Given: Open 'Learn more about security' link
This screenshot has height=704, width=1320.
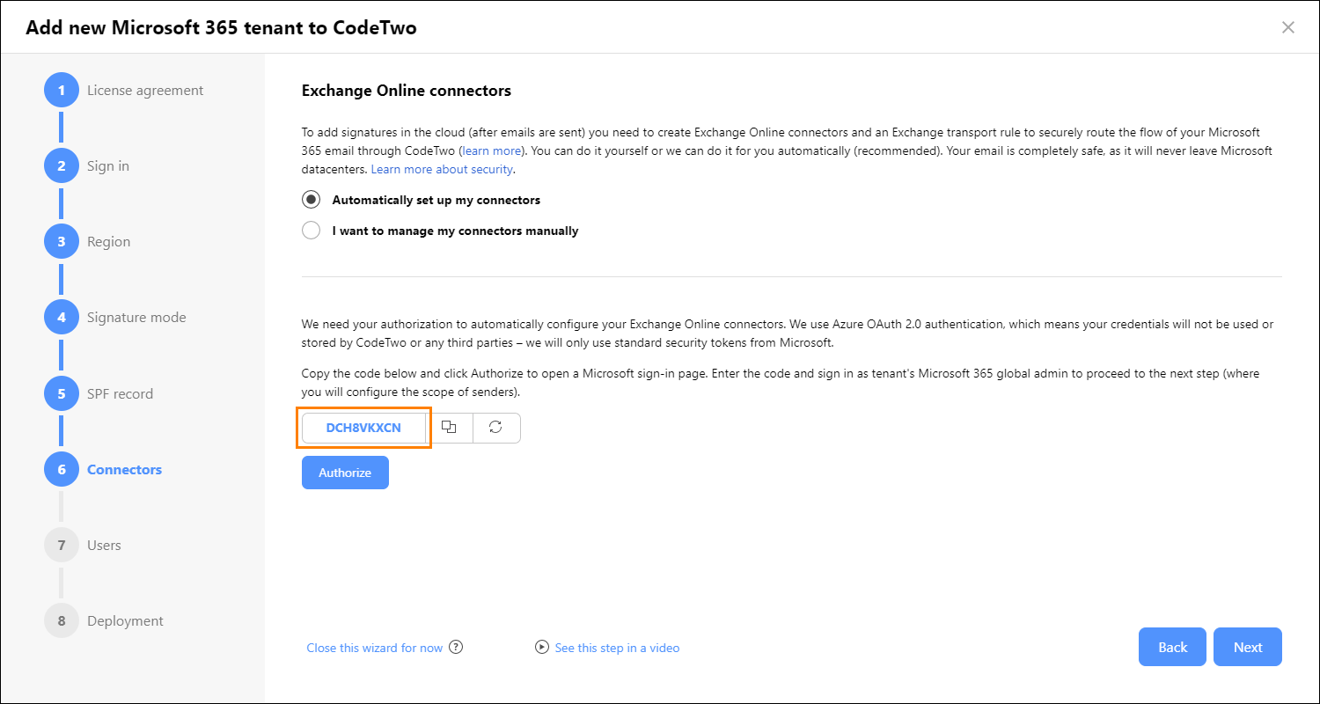Looking at the screenshot, I should tap(442, 169).
